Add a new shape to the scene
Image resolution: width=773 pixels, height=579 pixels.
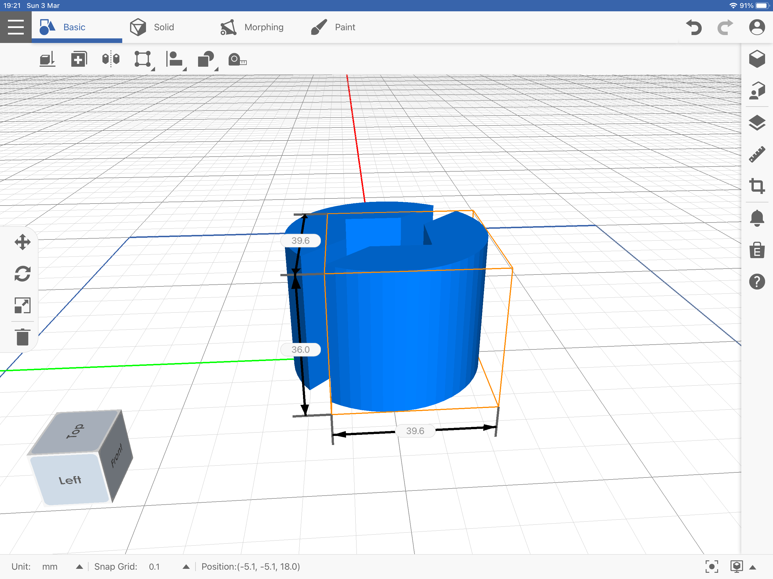click(x=79, y=59)
